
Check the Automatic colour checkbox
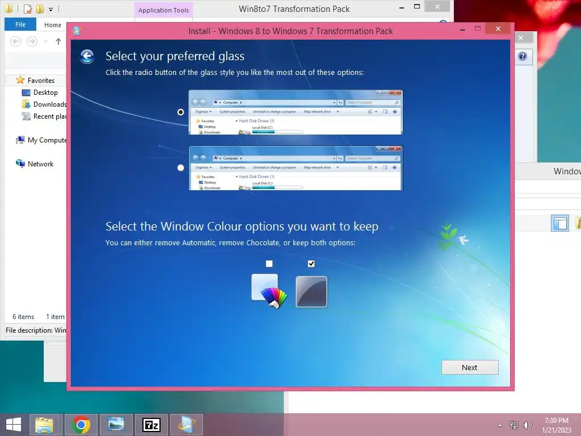coord(269,263)
